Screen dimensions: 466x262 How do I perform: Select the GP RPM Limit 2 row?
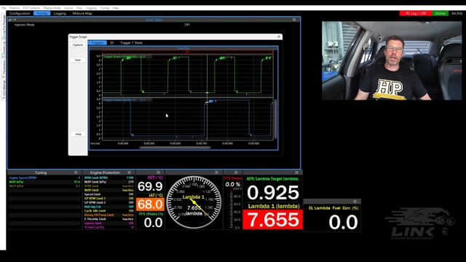click(108, 202)
